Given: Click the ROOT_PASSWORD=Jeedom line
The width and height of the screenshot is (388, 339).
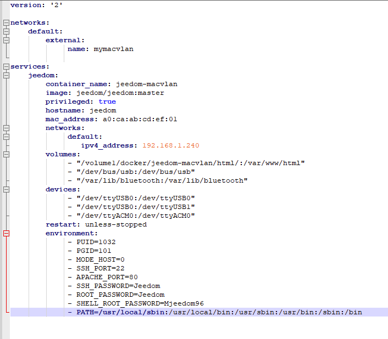Looking at the screenshot, I should pos(116,295).
